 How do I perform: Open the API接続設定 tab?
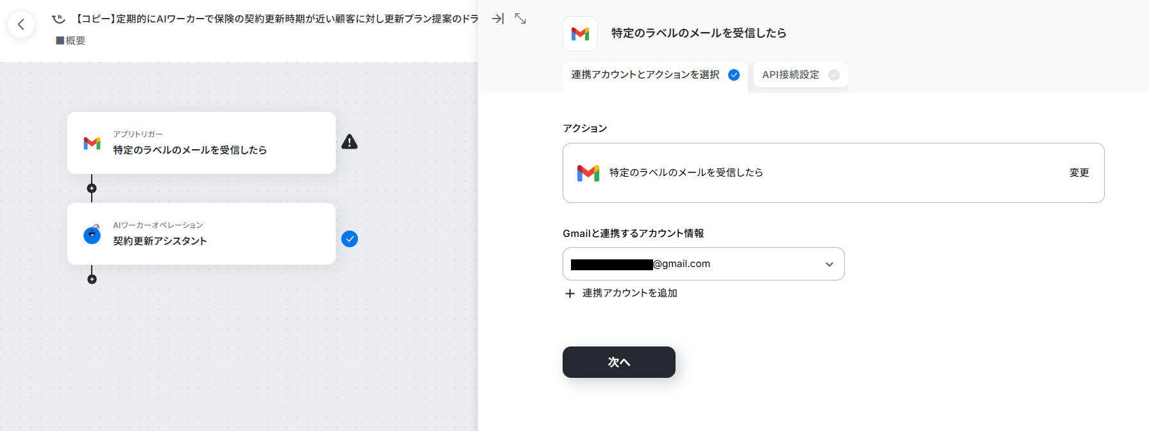tap(801, 76)
